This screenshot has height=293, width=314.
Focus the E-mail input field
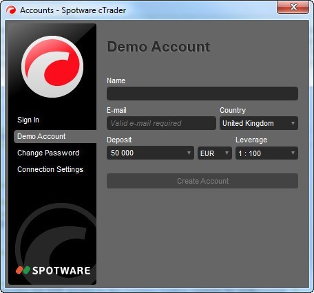click(x=161, y=123)
